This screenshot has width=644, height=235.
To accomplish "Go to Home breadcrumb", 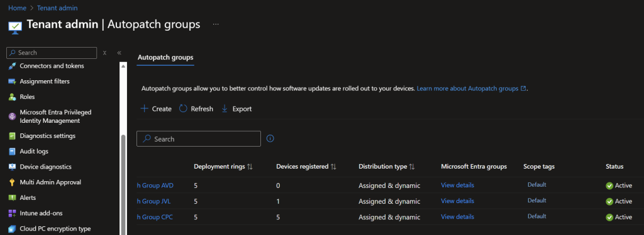I will [17, 8].
